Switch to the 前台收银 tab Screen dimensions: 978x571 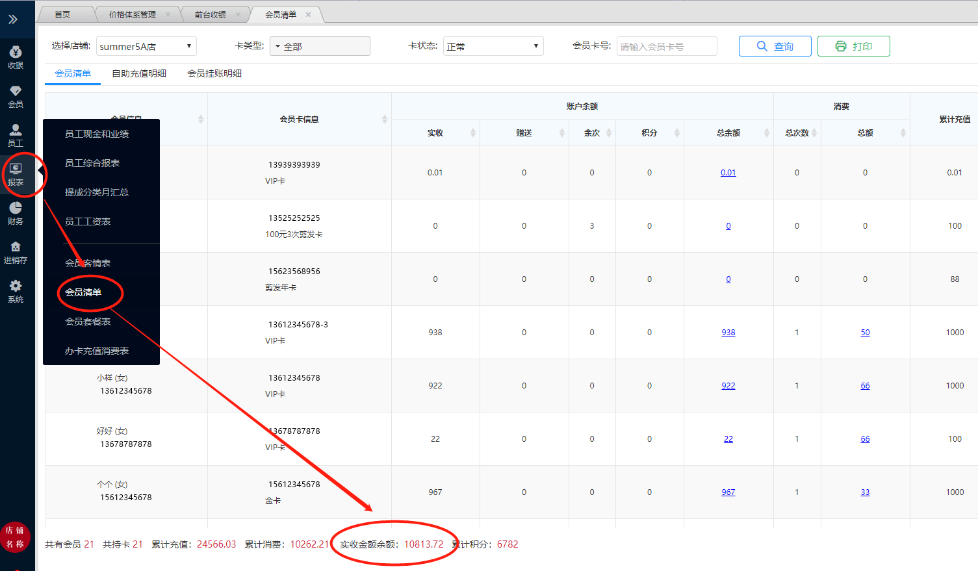click(211, 14)
